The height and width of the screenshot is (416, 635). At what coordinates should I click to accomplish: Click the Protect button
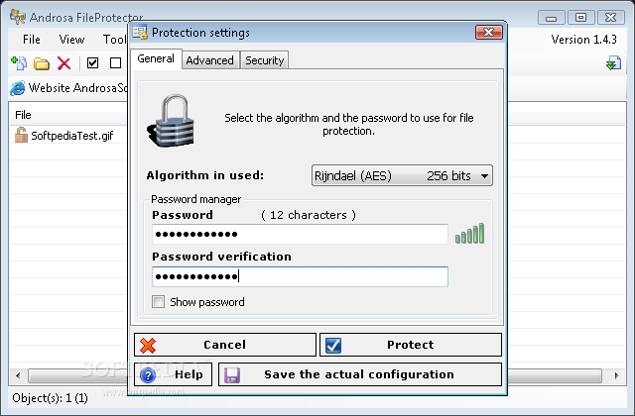pyautogui.click(x=411, y=345)
